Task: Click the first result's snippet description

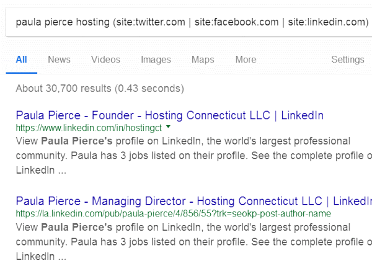Action: tap(186, 155)
